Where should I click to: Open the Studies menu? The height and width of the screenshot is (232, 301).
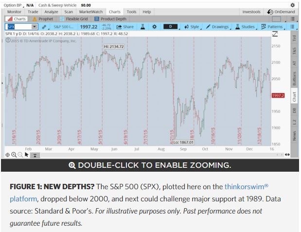tap(245, 27)
